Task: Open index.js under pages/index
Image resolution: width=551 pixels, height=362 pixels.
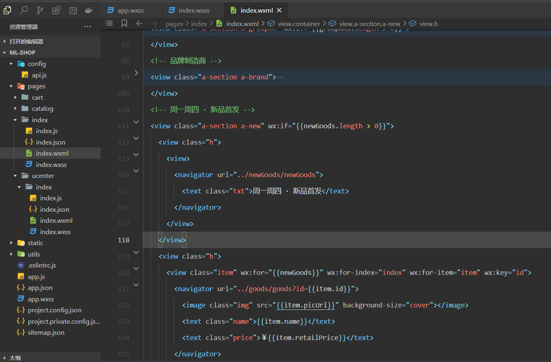Action: click(50, 131)
